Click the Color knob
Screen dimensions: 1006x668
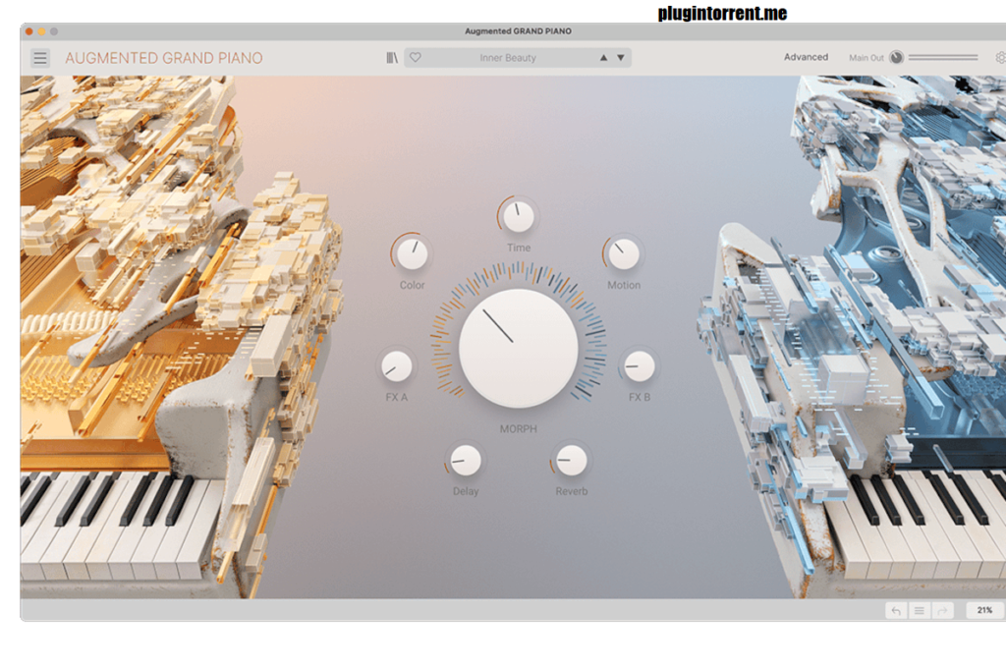(x=412, y=254)
